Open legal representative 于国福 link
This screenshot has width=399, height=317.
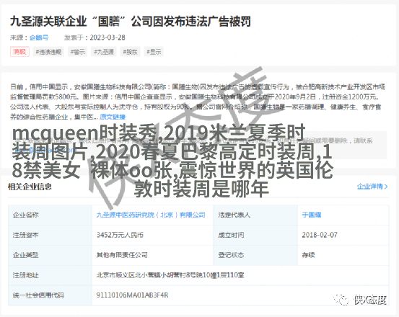[312, 215]
